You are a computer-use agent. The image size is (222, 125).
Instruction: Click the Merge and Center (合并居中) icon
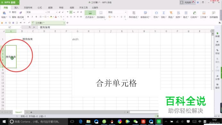[90, 13]
